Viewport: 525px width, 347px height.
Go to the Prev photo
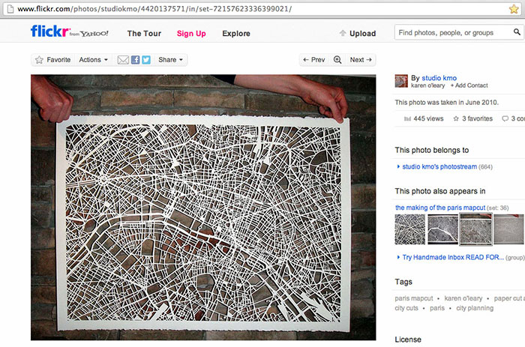(313, 60)
